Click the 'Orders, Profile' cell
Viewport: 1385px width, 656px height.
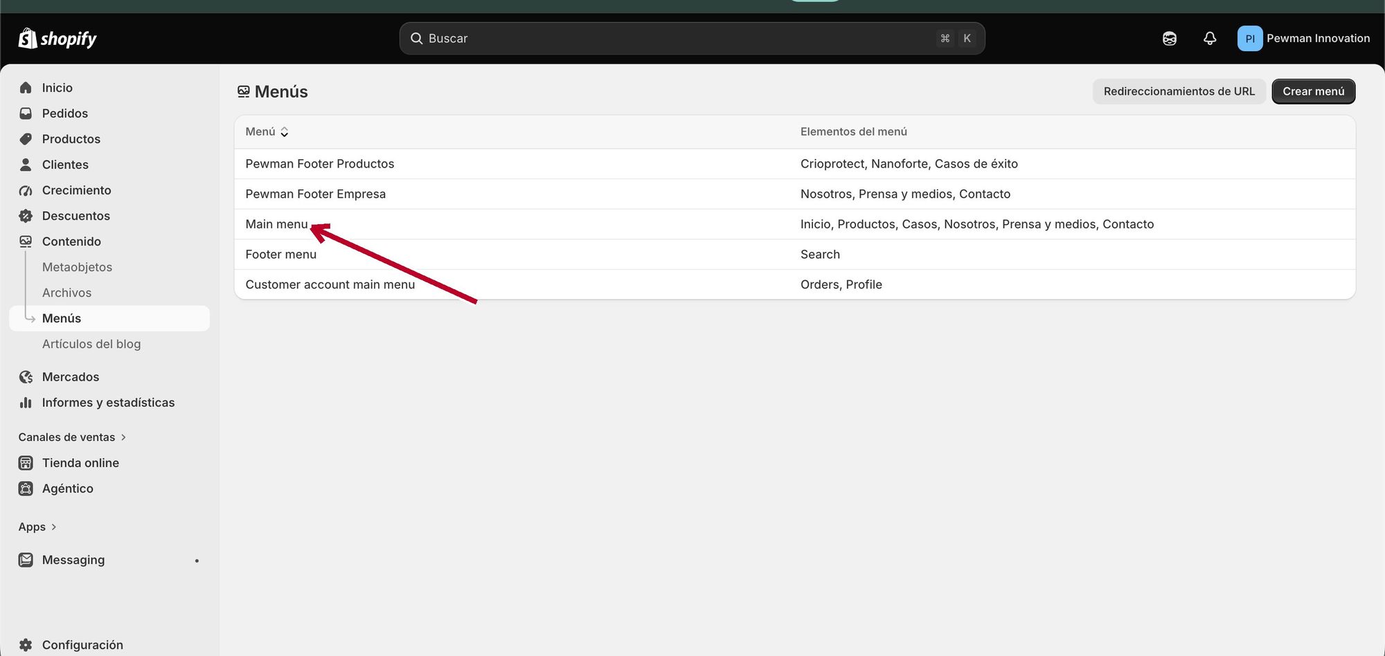[841, 285]
